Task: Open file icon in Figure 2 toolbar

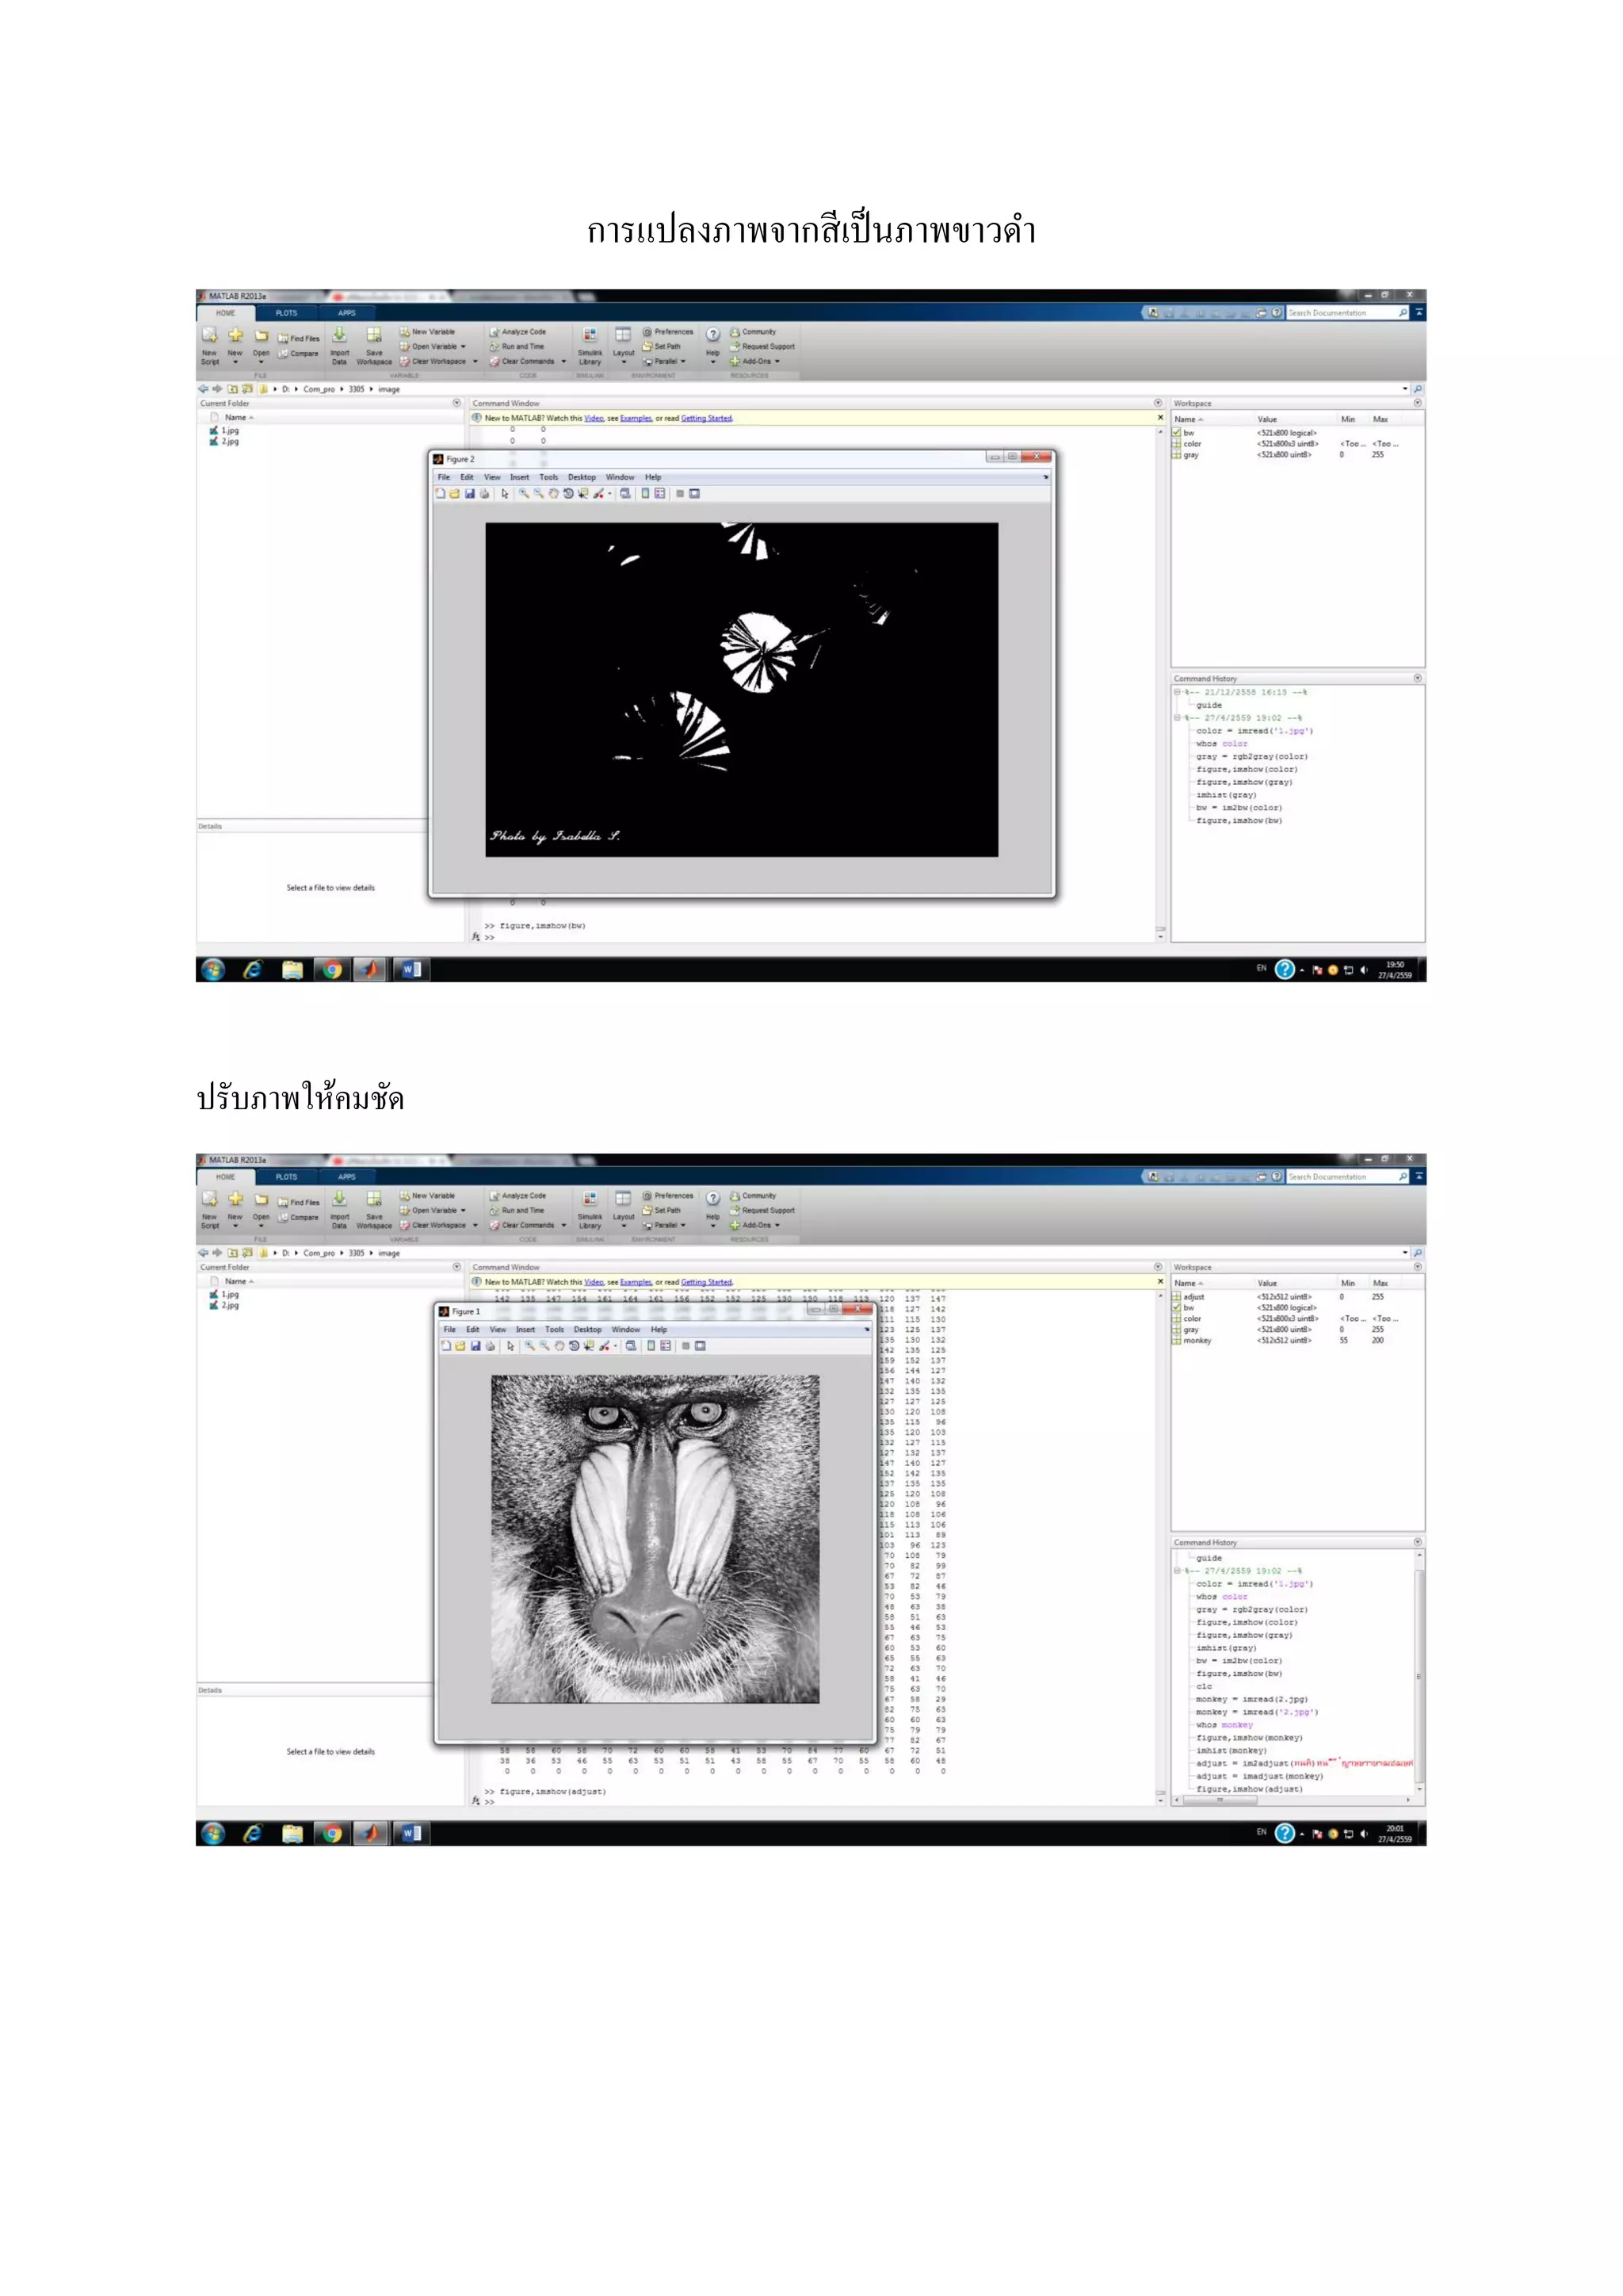Action: (455, 494)
